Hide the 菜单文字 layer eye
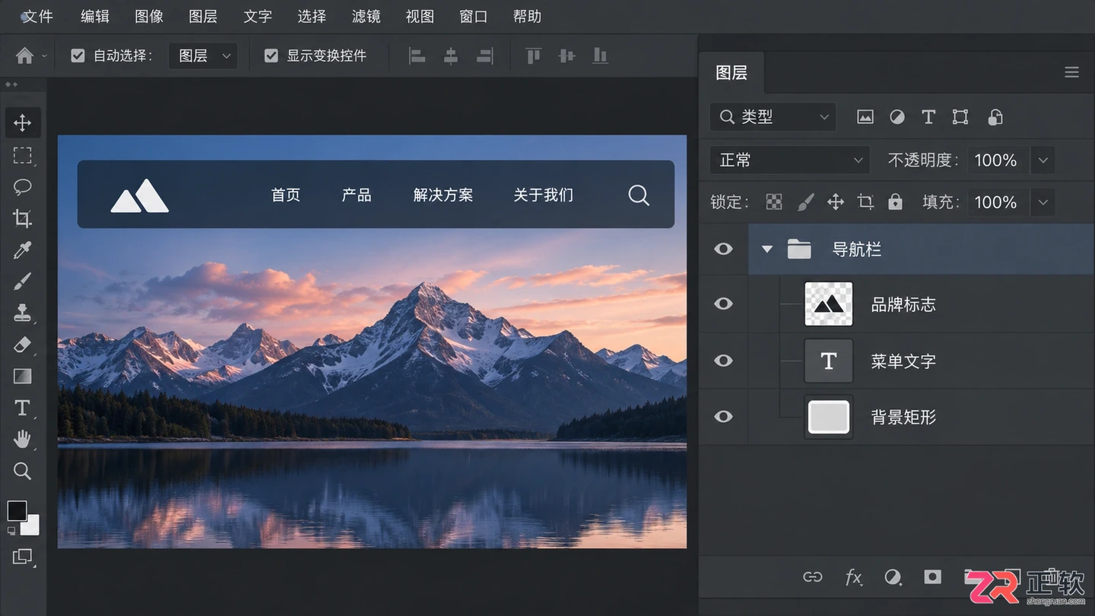 tap(723, 360)
